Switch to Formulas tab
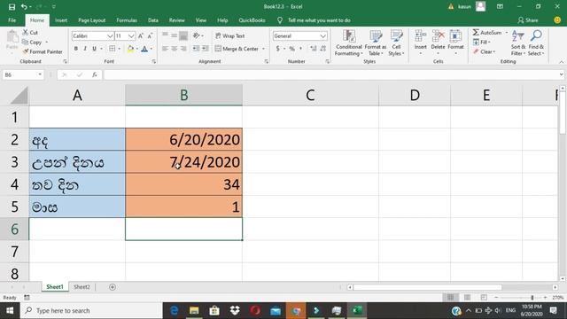 pos(127,20)
